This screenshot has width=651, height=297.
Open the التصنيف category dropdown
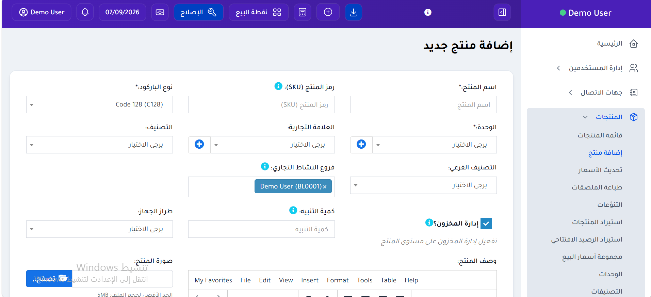(99, 145)
